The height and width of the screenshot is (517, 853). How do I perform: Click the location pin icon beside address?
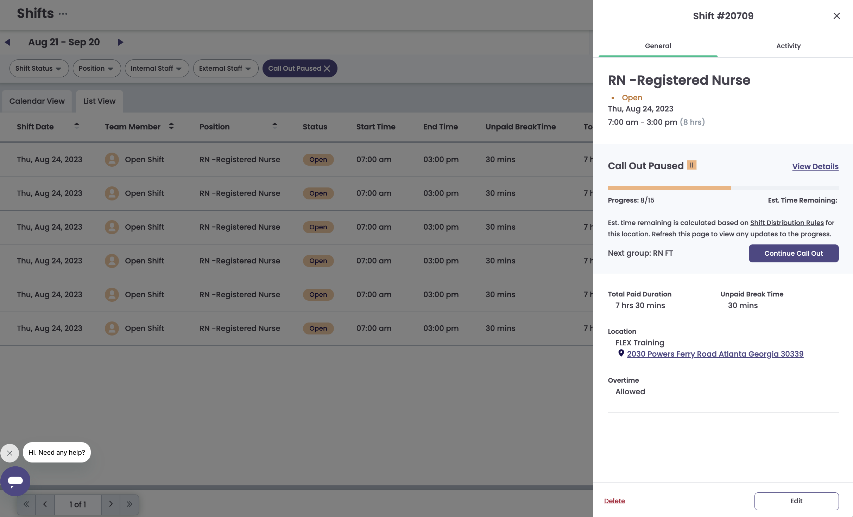[621, 353]
